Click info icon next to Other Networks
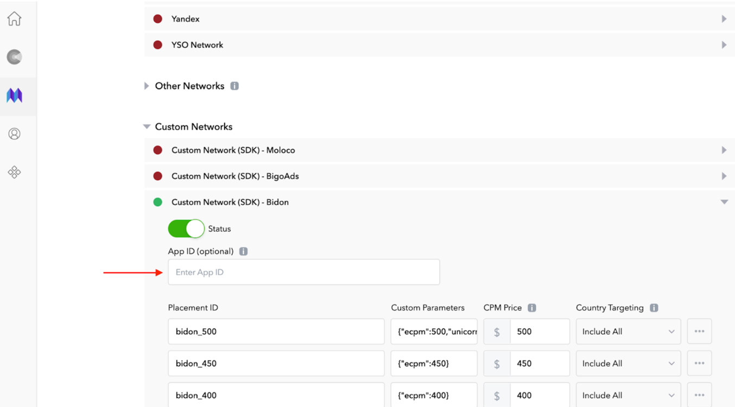 pos(235,86)
